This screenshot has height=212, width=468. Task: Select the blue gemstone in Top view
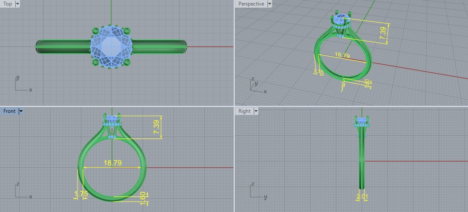click(111, 46)
